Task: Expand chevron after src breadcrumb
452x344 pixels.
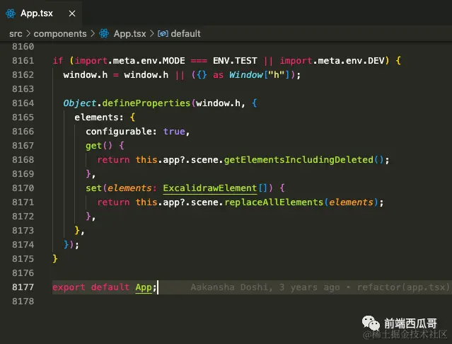Action: click(28, 33)
